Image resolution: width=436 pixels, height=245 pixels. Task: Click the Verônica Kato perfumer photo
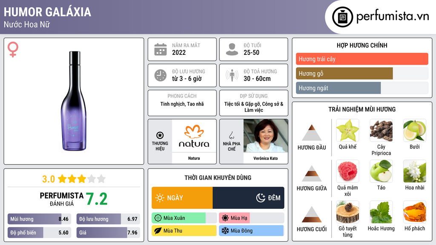coord(266,136)
